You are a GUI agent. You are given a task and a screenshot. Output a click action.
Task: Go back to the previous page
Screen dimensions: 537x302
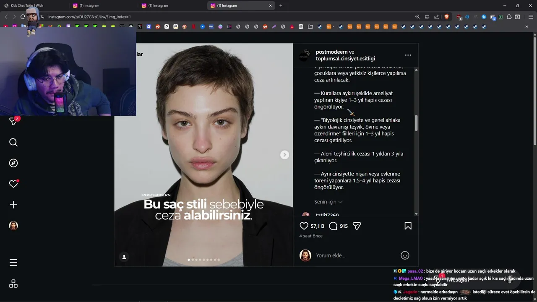(x=6, y=17)
